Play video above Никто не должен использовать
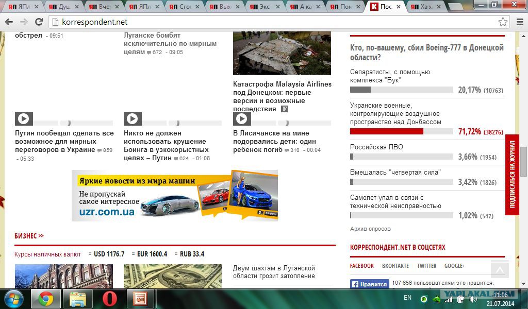Image resolution: width=528 pixels, height=309 pixels. 133,118
